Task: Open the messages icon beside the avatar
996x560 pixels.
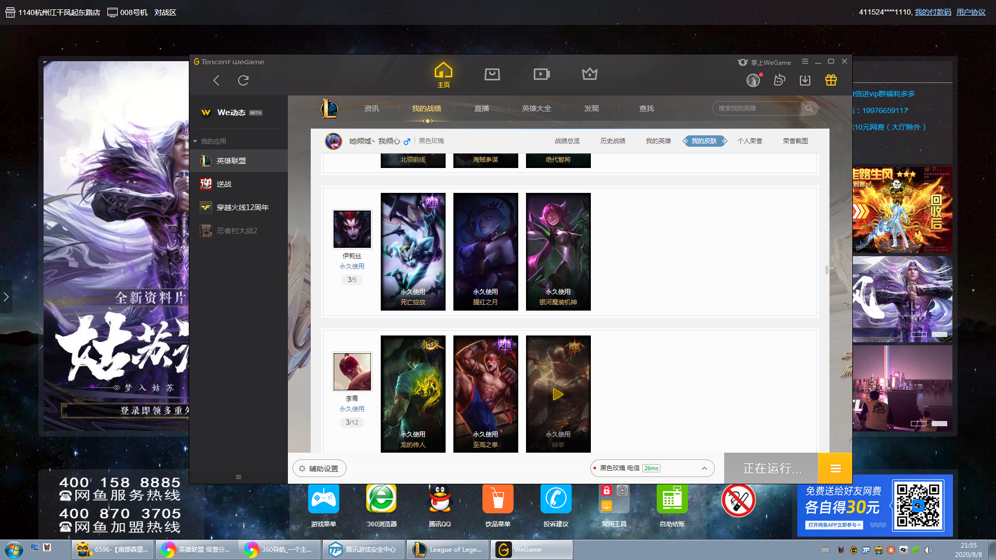Action: point(779,80)
